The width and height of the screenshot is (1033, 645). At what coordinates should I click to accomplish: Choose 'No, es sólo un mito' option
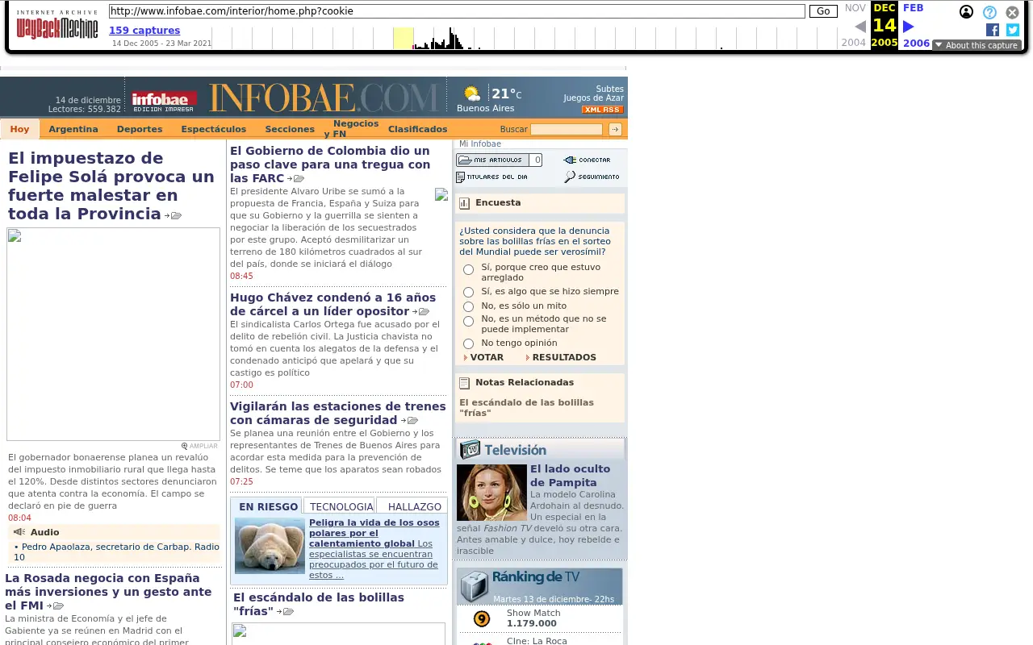click(x=468, y=306)
